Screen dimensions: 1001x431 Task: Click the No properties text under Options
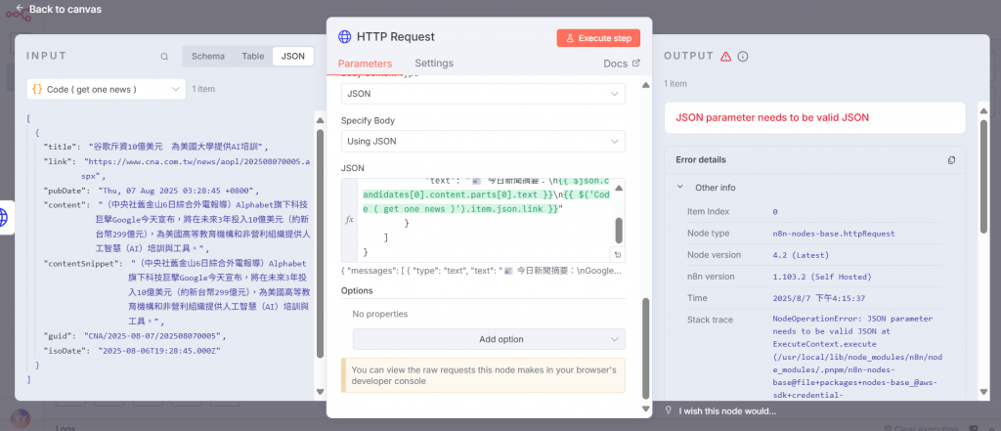tap(380, 314)
